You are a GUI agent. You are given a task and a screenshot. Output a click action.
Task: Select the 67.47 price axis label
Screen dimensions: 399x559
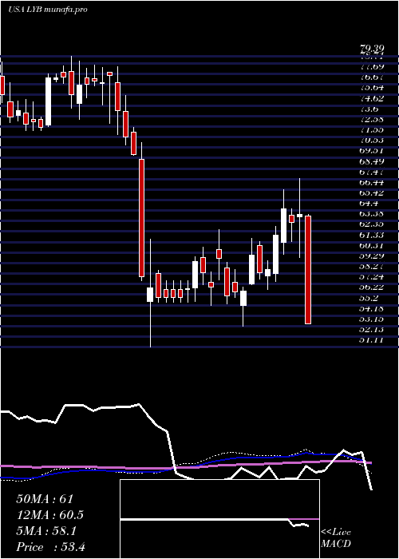371,172
